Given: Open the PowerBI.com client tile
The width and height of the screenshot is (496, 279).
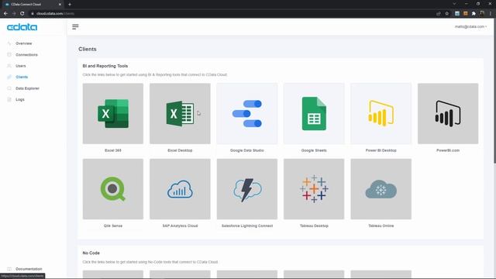Looking at the screenshot, I should point(448,114).
